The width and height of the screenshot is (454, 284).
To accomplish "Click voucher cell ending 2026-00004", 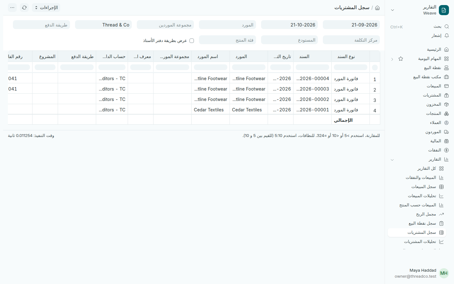I will (x=312, y=79).
